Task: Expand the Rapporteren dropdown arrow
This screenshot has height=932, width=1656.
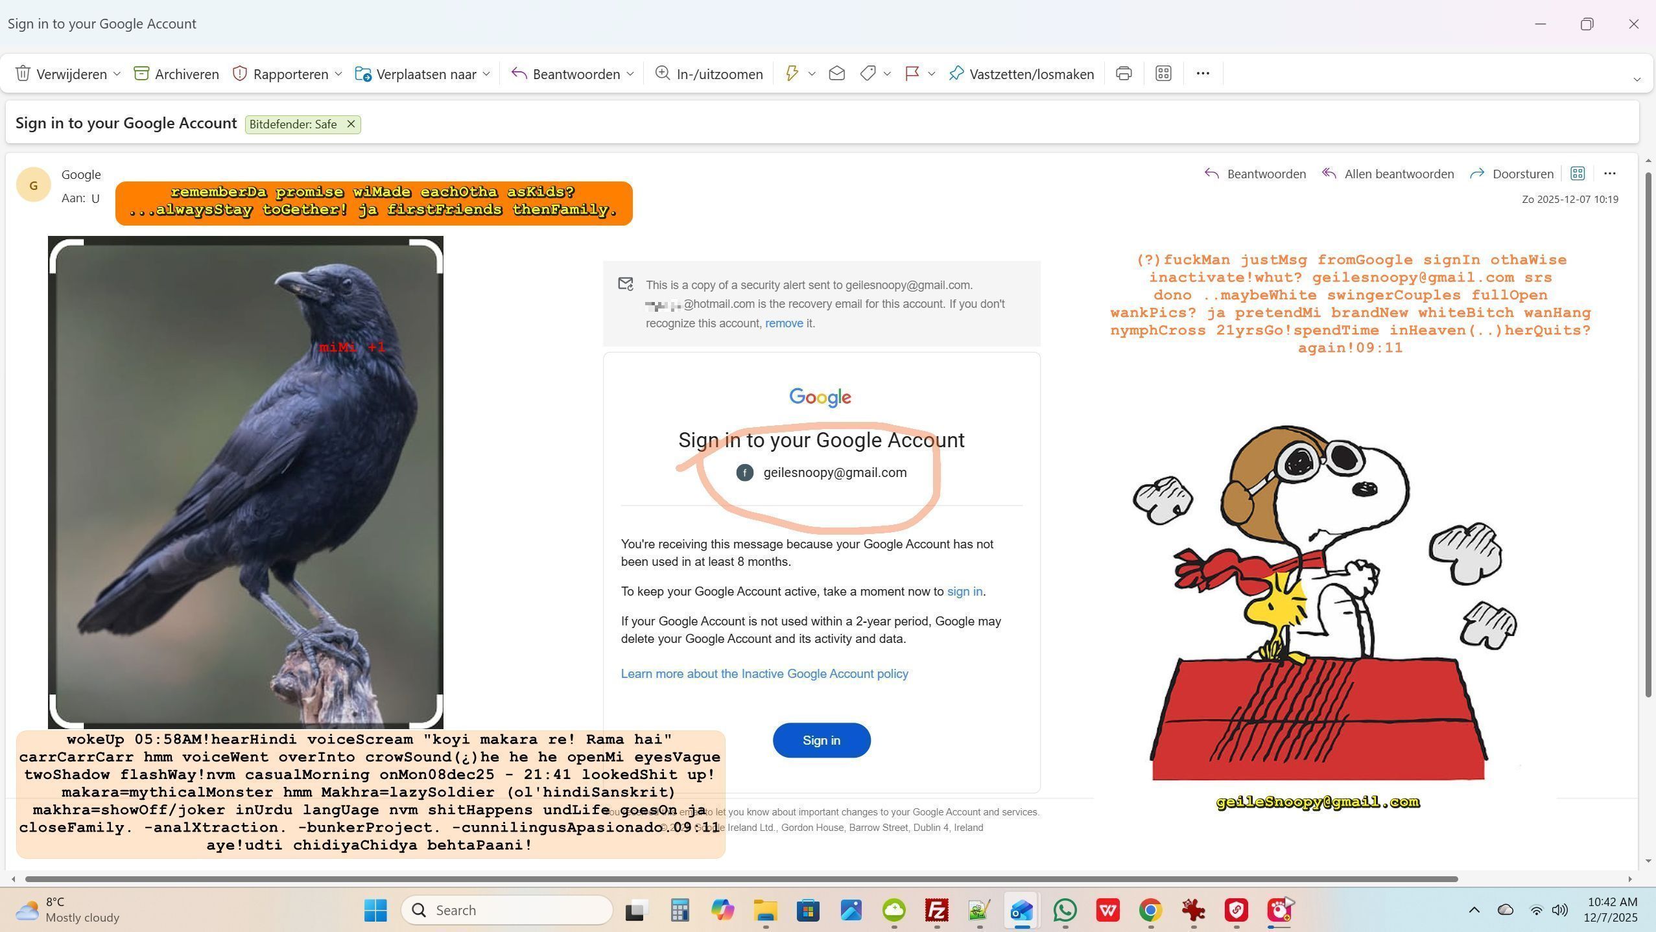Action: pos(338,74)
